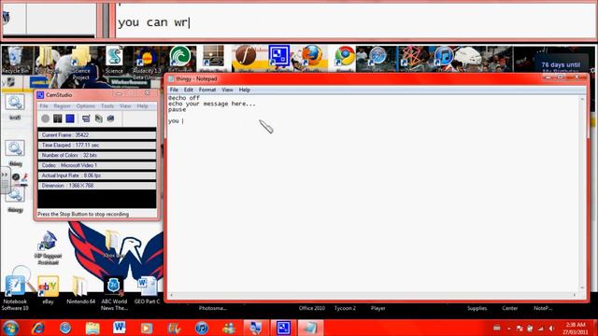
Task: Open the taskbar clock and date
Action: 576,328
